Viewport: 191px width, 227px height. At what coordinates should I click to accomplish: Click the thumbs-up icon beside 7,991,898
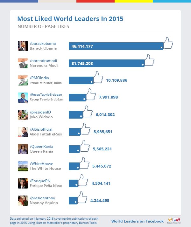click(90, 94)
